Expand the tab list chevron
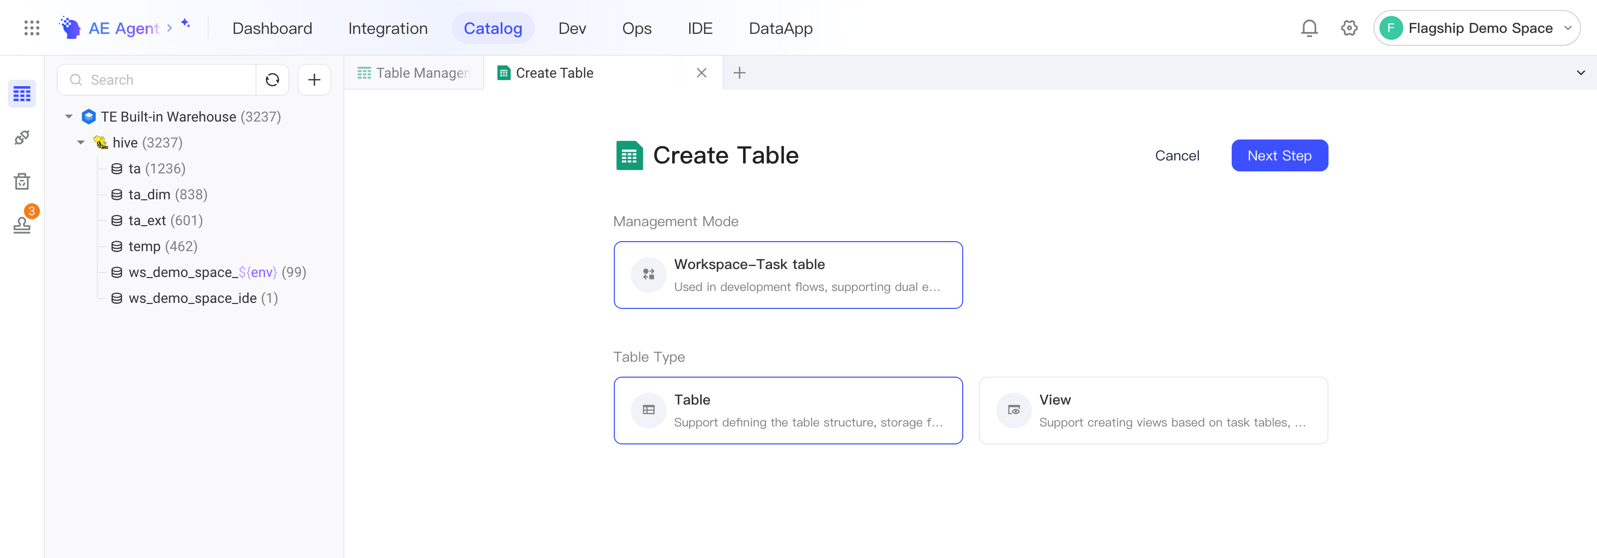1597x558 pixels. click(x=1580, y=73)
